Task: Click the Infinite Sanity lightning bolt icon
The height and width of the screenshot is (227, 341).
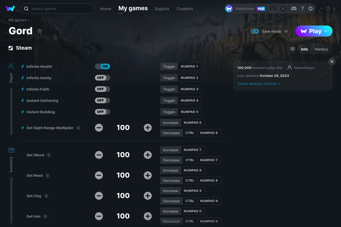Action: (23, 78)
